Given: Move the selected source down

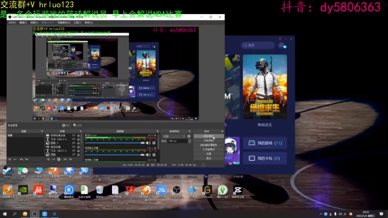Looking at the screenshot, I should (70, 159).
